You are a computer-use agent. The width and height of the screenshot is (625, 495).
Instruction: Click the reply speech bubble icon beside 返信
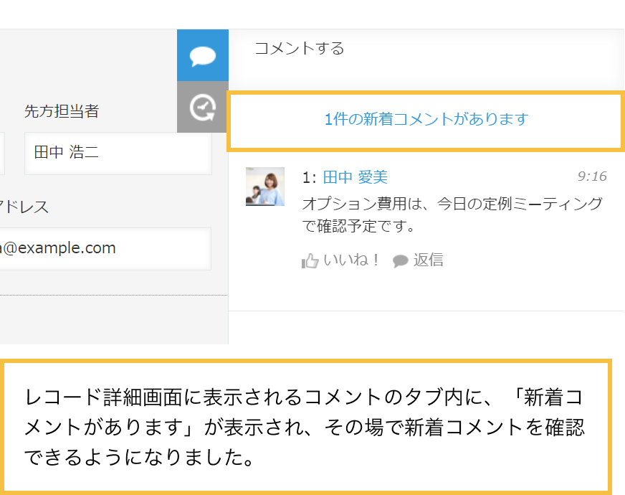[400, 260]
